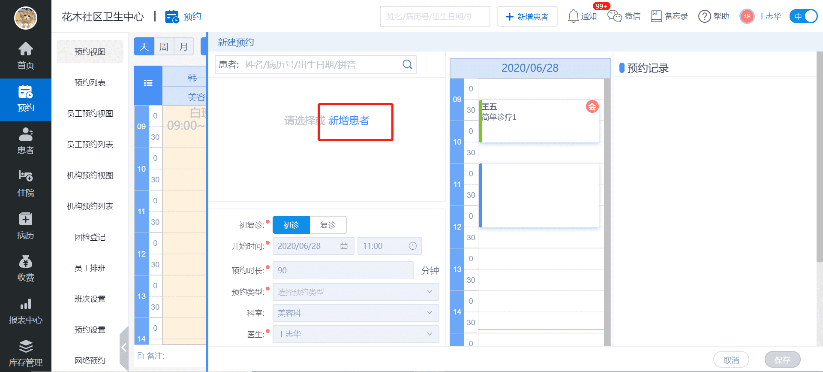Click the 预约时长 duration input field
Screen dimensions: 823x372
pos(343,270)
